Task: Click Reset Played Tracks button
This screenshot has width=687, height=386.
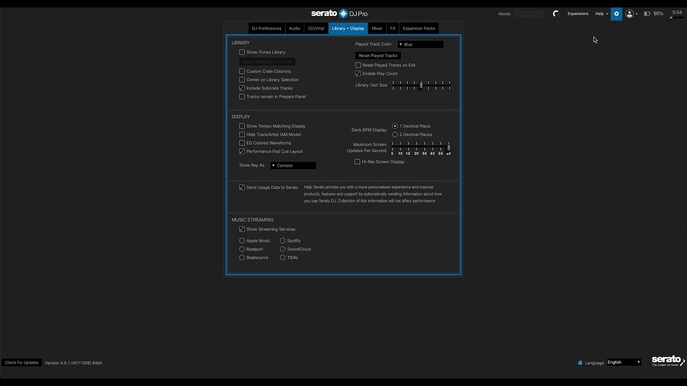Action: (378, 56)
